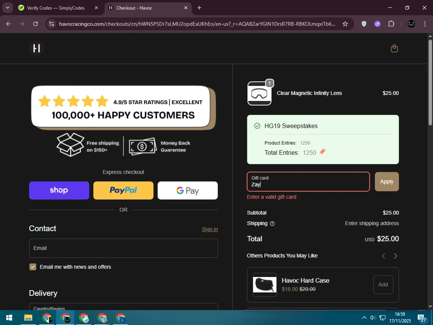The width and height of the screenshot is (433, 325).
Task: Open the first Chrome icon in the taskbar
Action: pos(47,318)
